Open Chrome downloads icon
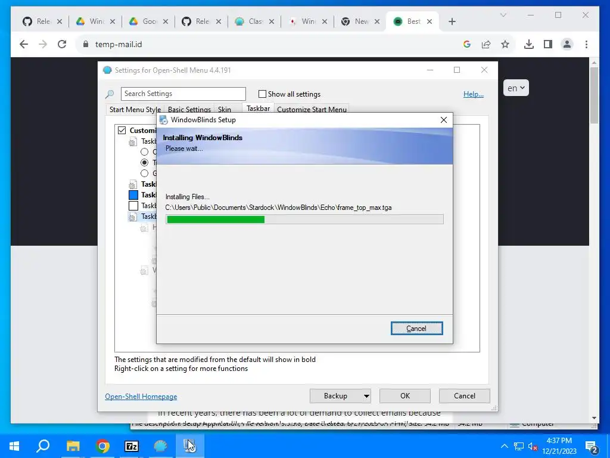610x458 pixels. point(529,44)
